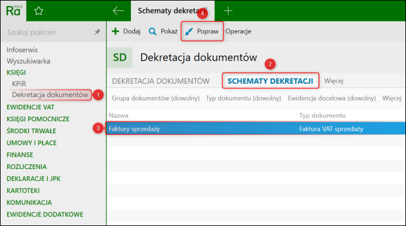The image size is (406, 226).
Task: Go back using the left arrow icon
Action: (x=118, y=11)
